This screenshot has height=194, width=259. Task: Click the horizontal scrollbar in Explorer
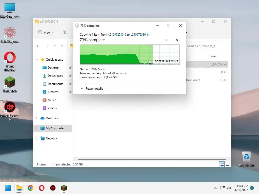(152, 159)
